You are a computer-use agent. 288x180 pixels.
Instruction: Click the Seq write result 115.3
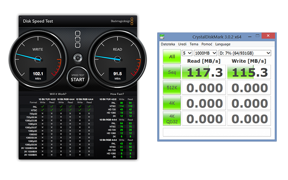[249, 72]
